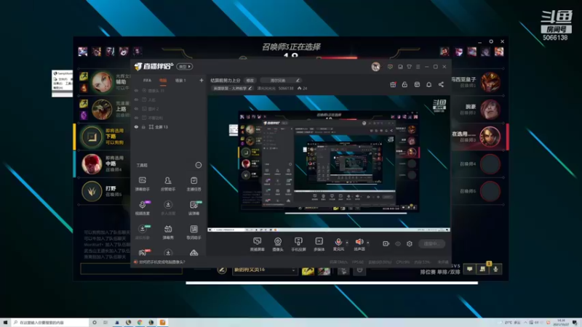Image resolution: width=582 pixels, height=327 pixels.
Task: Switch to 场景 1 scene tab
Action: pos(180,80)
